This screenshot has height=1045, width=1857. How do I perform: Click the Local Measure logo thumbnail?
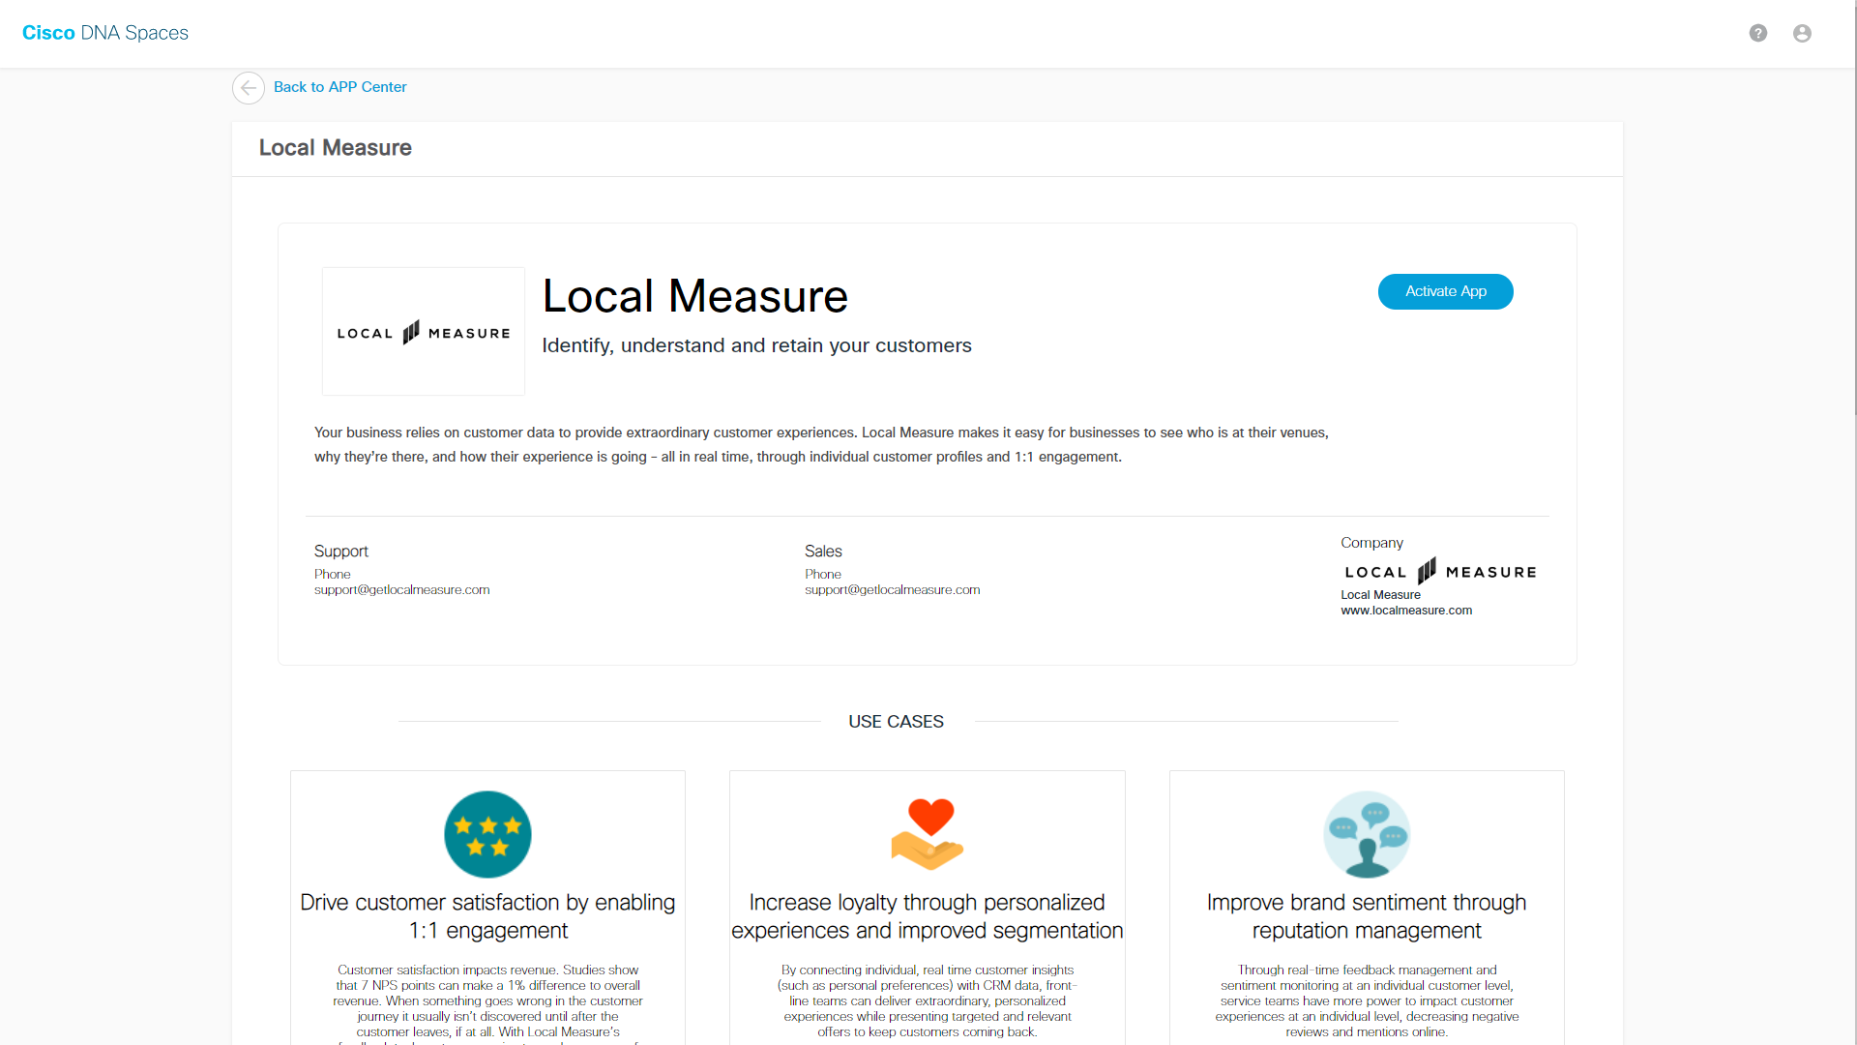click(424, 331)
